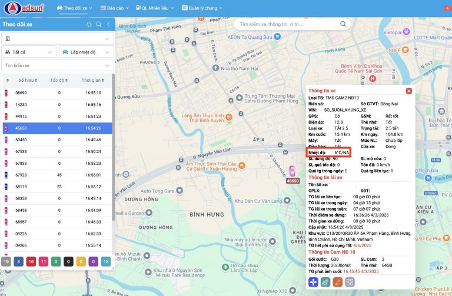This screenshot has height=296, width=452.
Task: Click the refresh icon in Theo dõi xe header
Action: pos(89,24)
